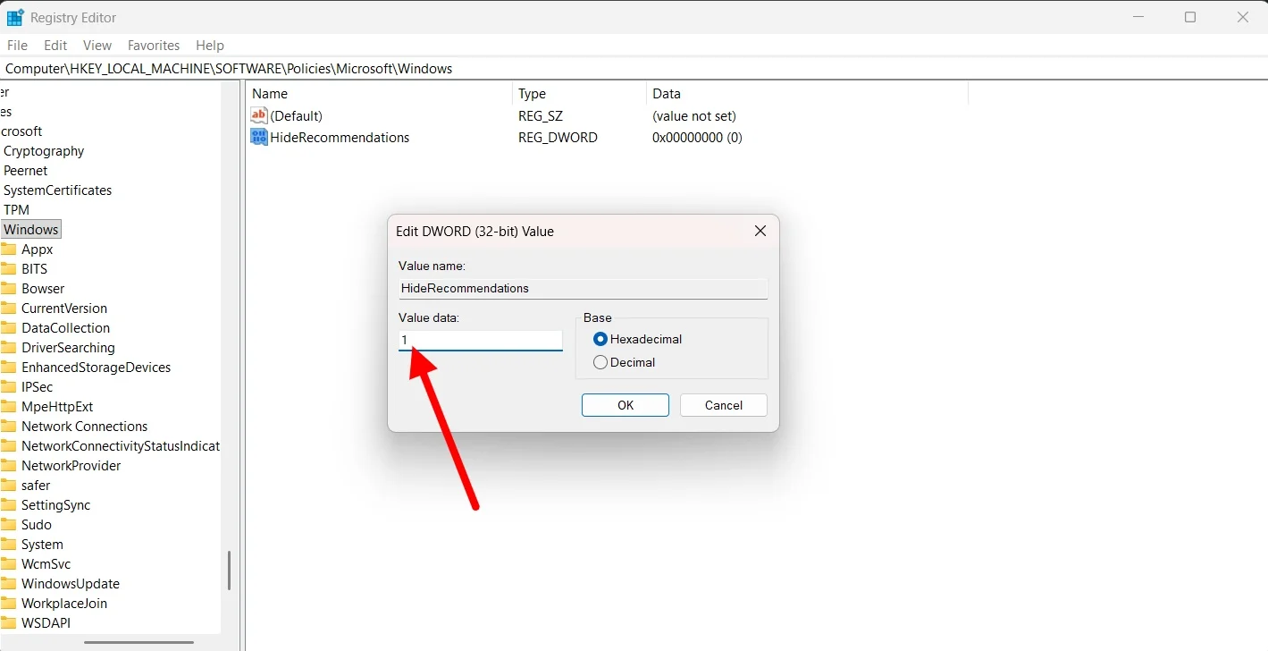Select the Decimal base option

(600, 363)
